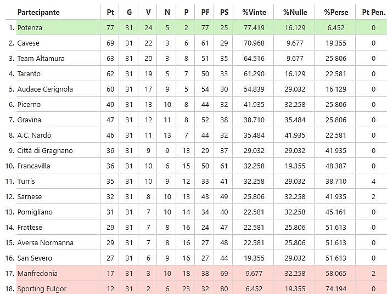Sort by the Pt column header
This screenshot has width=387, height=294.
tap(110, 12)
